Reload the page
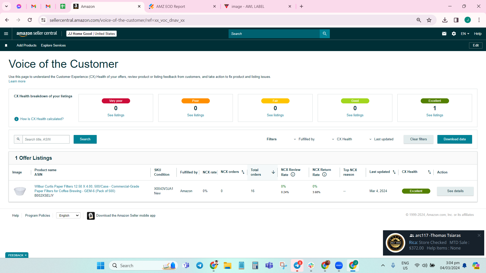This screenshot has height=273, width=486. 30,20
